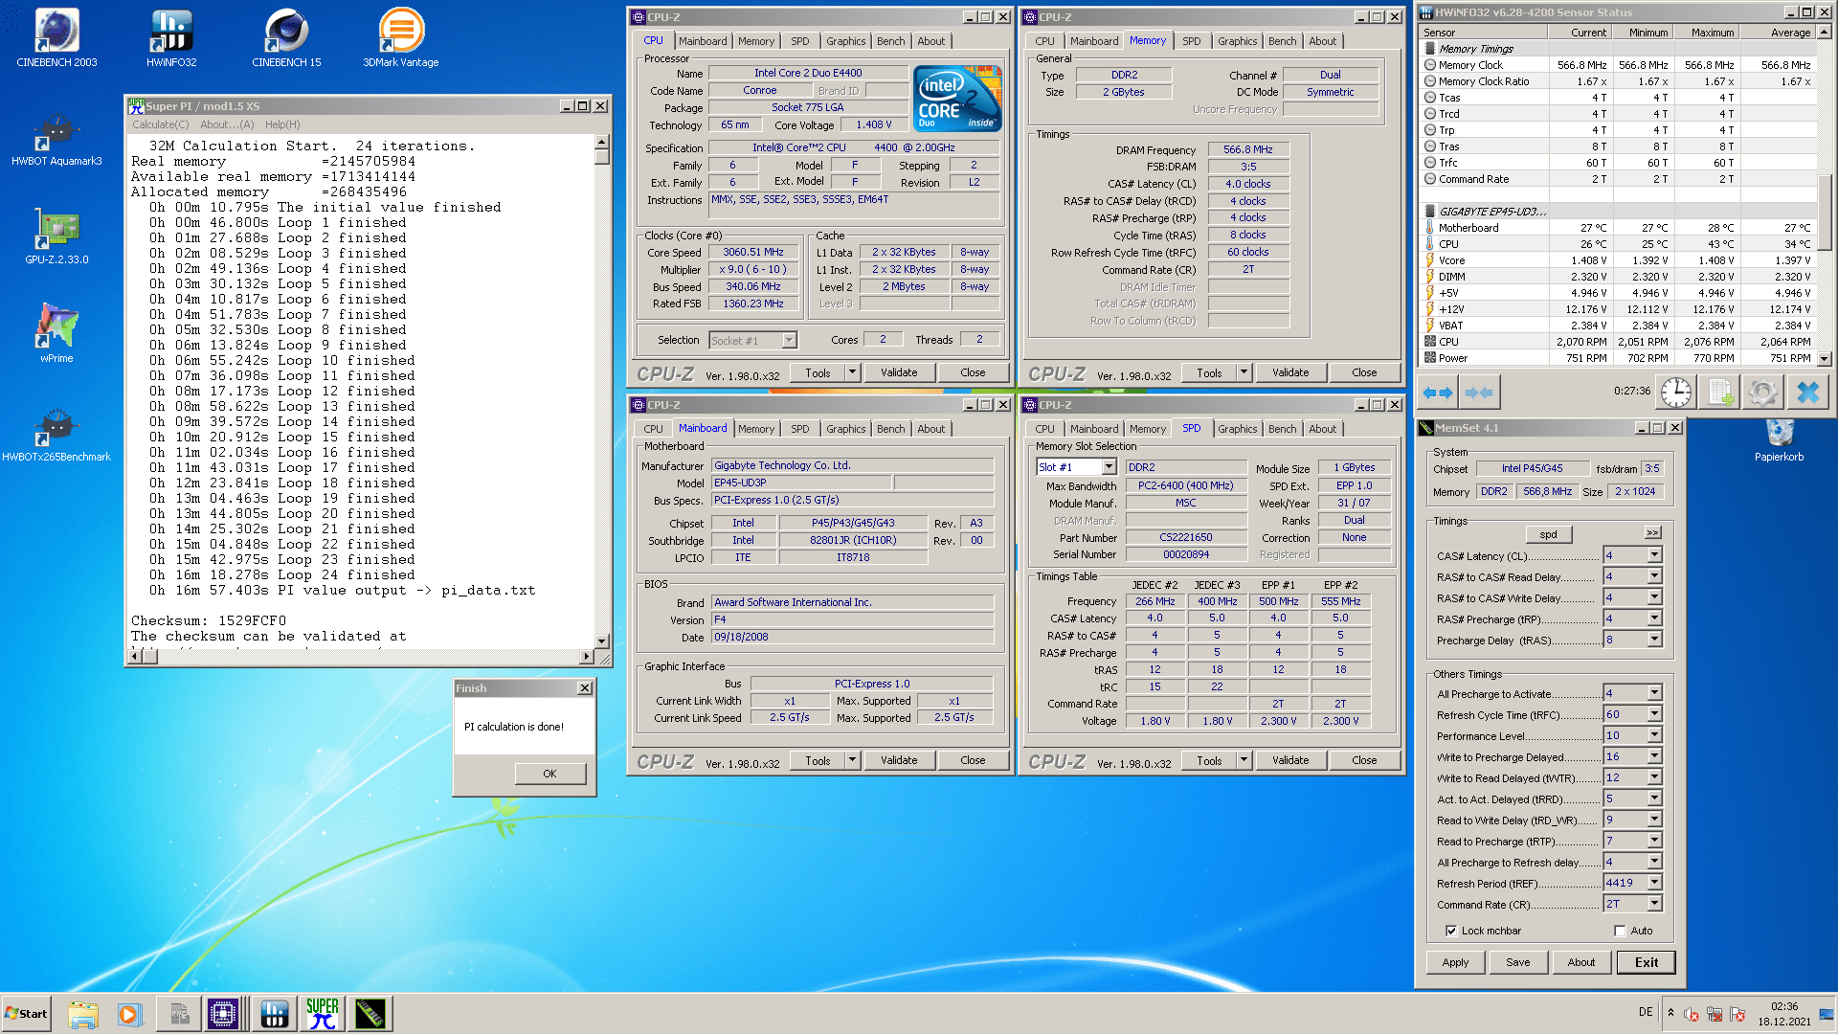Viewport: 1838px width, 1034px height.
Task: Open Refresh Period (tREF) dropdown
Action: point(1654,883)
